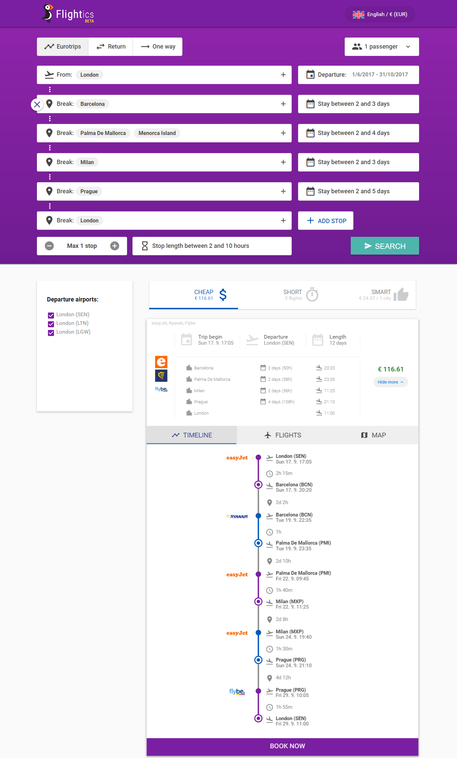Open the 'Stay between 2 and 4 days' selector
The height and width of the screenshot is (758, 457).
coord(358,133)
